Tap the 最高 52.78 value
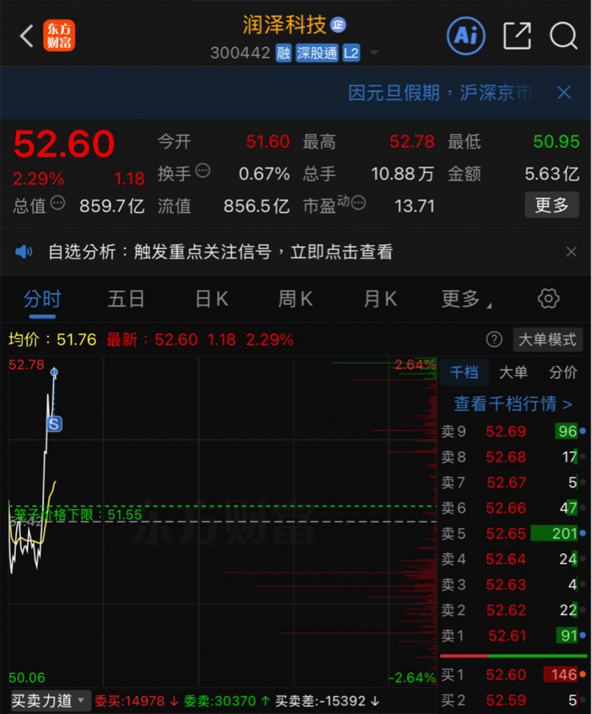This screenshot has height=714, width=592. pyautogui.click(x=411, y=142)
